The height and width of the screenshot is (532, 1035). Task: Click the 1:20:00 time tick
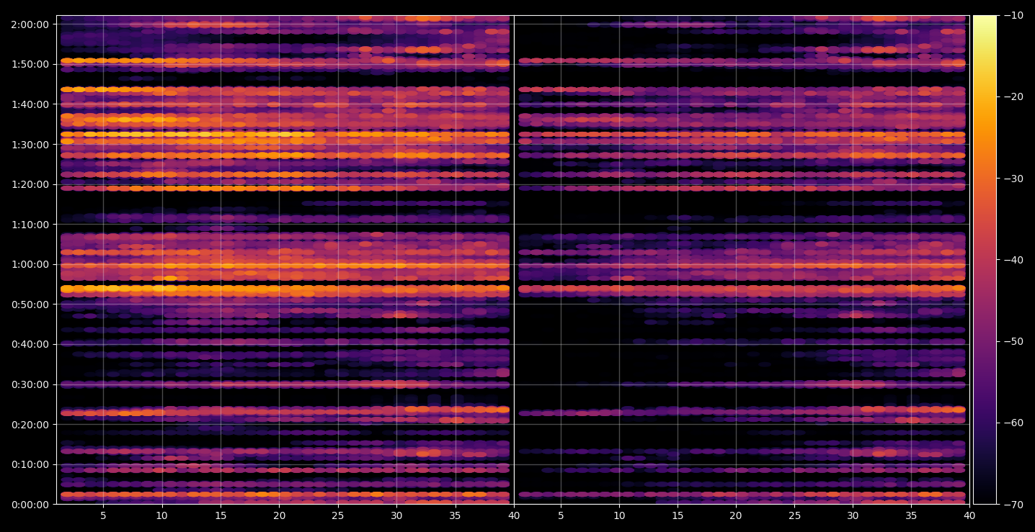[30, 184]
